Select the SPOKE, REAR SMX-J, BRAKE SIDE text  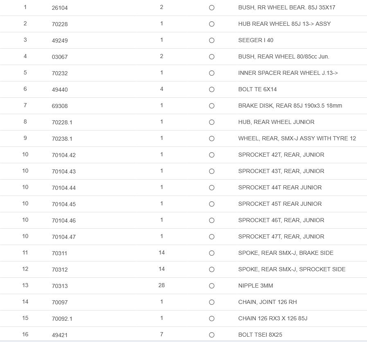[x=286, y=253]
